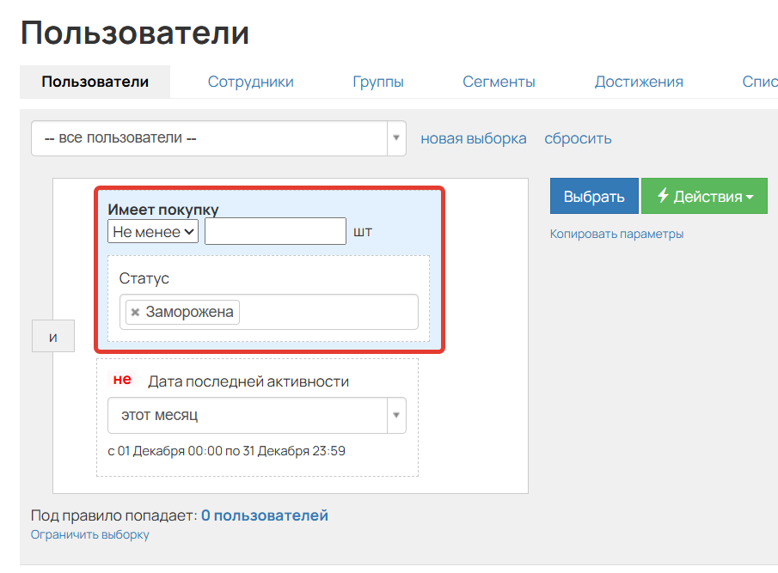The height and width of the screenshot is (573, 778).
Task: Remove the Заморожена tag via its x icon
Action: tap(135, 312)
